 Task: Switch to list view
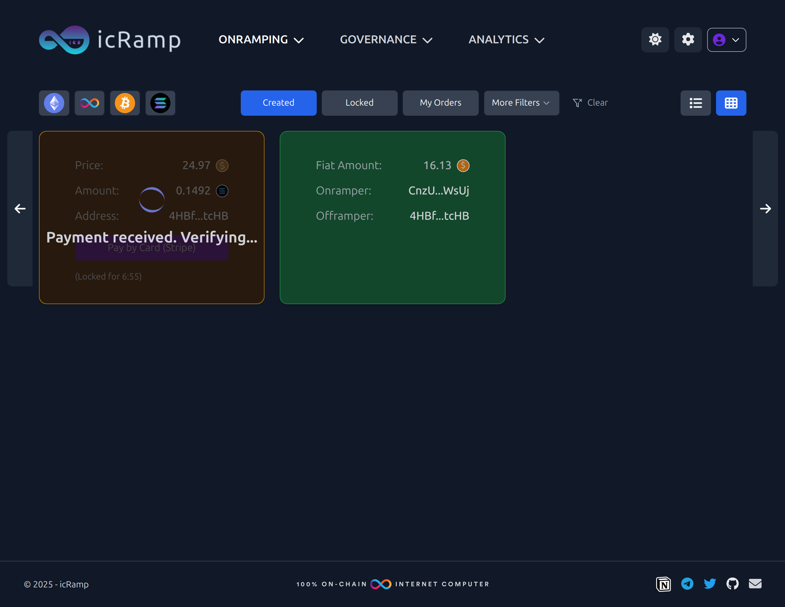click(695, 103)
